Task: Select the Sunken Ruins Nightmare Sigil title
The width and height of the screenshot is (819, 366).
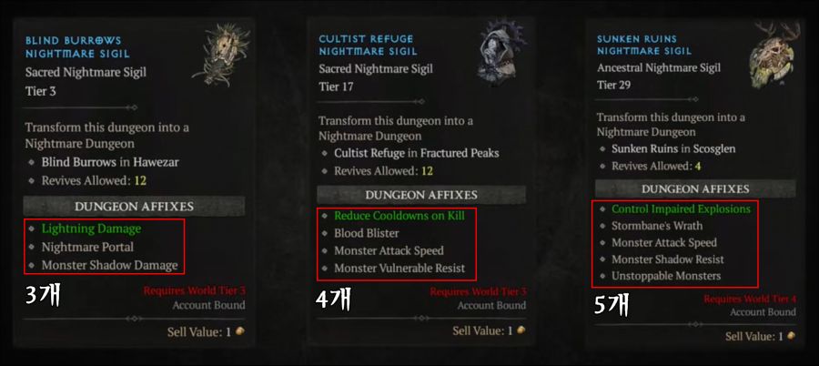Action: coord(644,45)
